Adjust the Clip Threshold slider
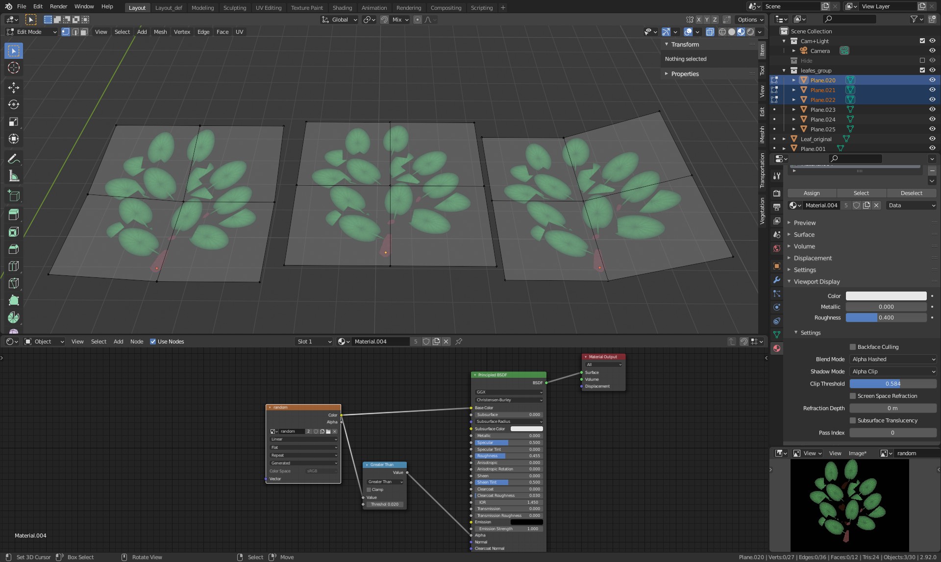The image size is (941, 562). (x=892, y=384)
